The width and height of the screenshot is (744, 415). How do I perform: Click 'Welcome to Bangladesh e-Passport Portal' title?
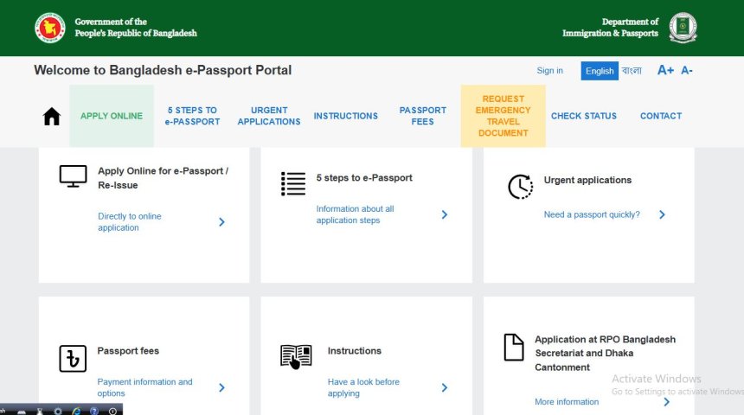163,70
